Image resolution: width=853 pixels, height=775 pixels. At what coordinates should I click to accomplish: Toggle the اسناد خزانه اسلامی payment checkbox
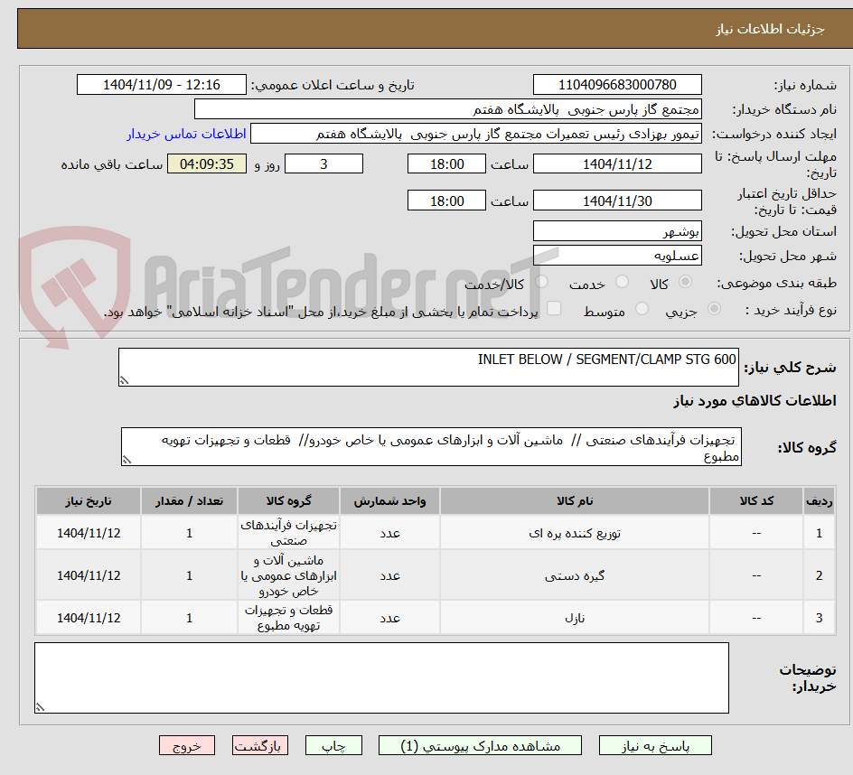point(554,308)
